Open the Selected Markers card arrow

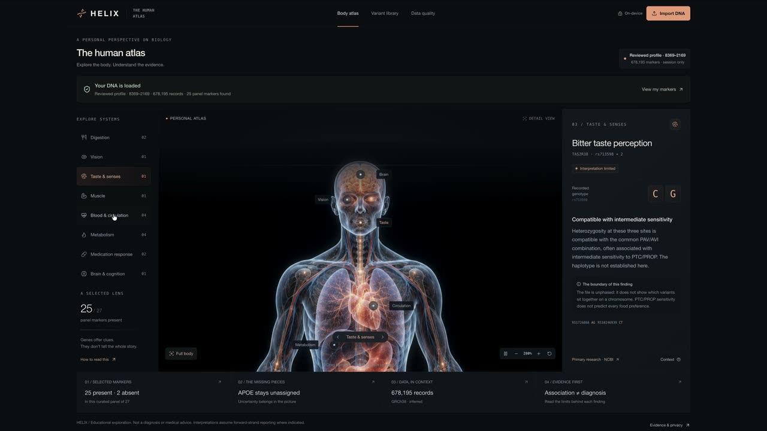point(219,382)
